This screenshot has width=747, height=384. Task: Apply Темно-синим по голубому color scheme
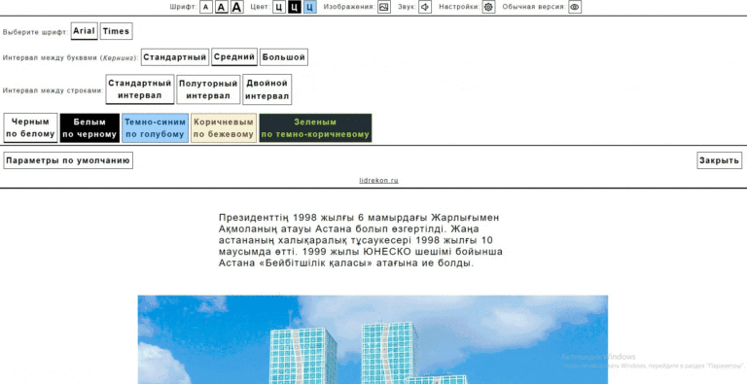[x=156, y=127]
